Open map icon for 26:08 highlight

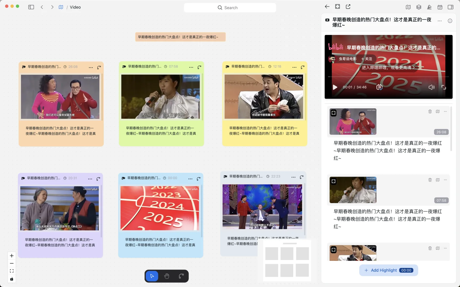tap(438, 111)
